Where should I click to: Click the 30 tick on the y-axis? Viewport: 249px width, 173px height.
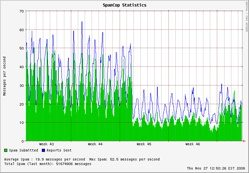[21, 85]
